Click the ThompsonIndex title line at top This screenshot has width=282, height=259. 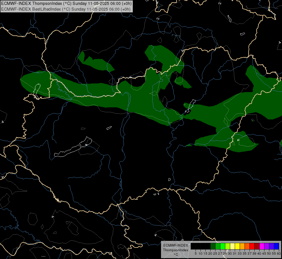tap(66, 3)
